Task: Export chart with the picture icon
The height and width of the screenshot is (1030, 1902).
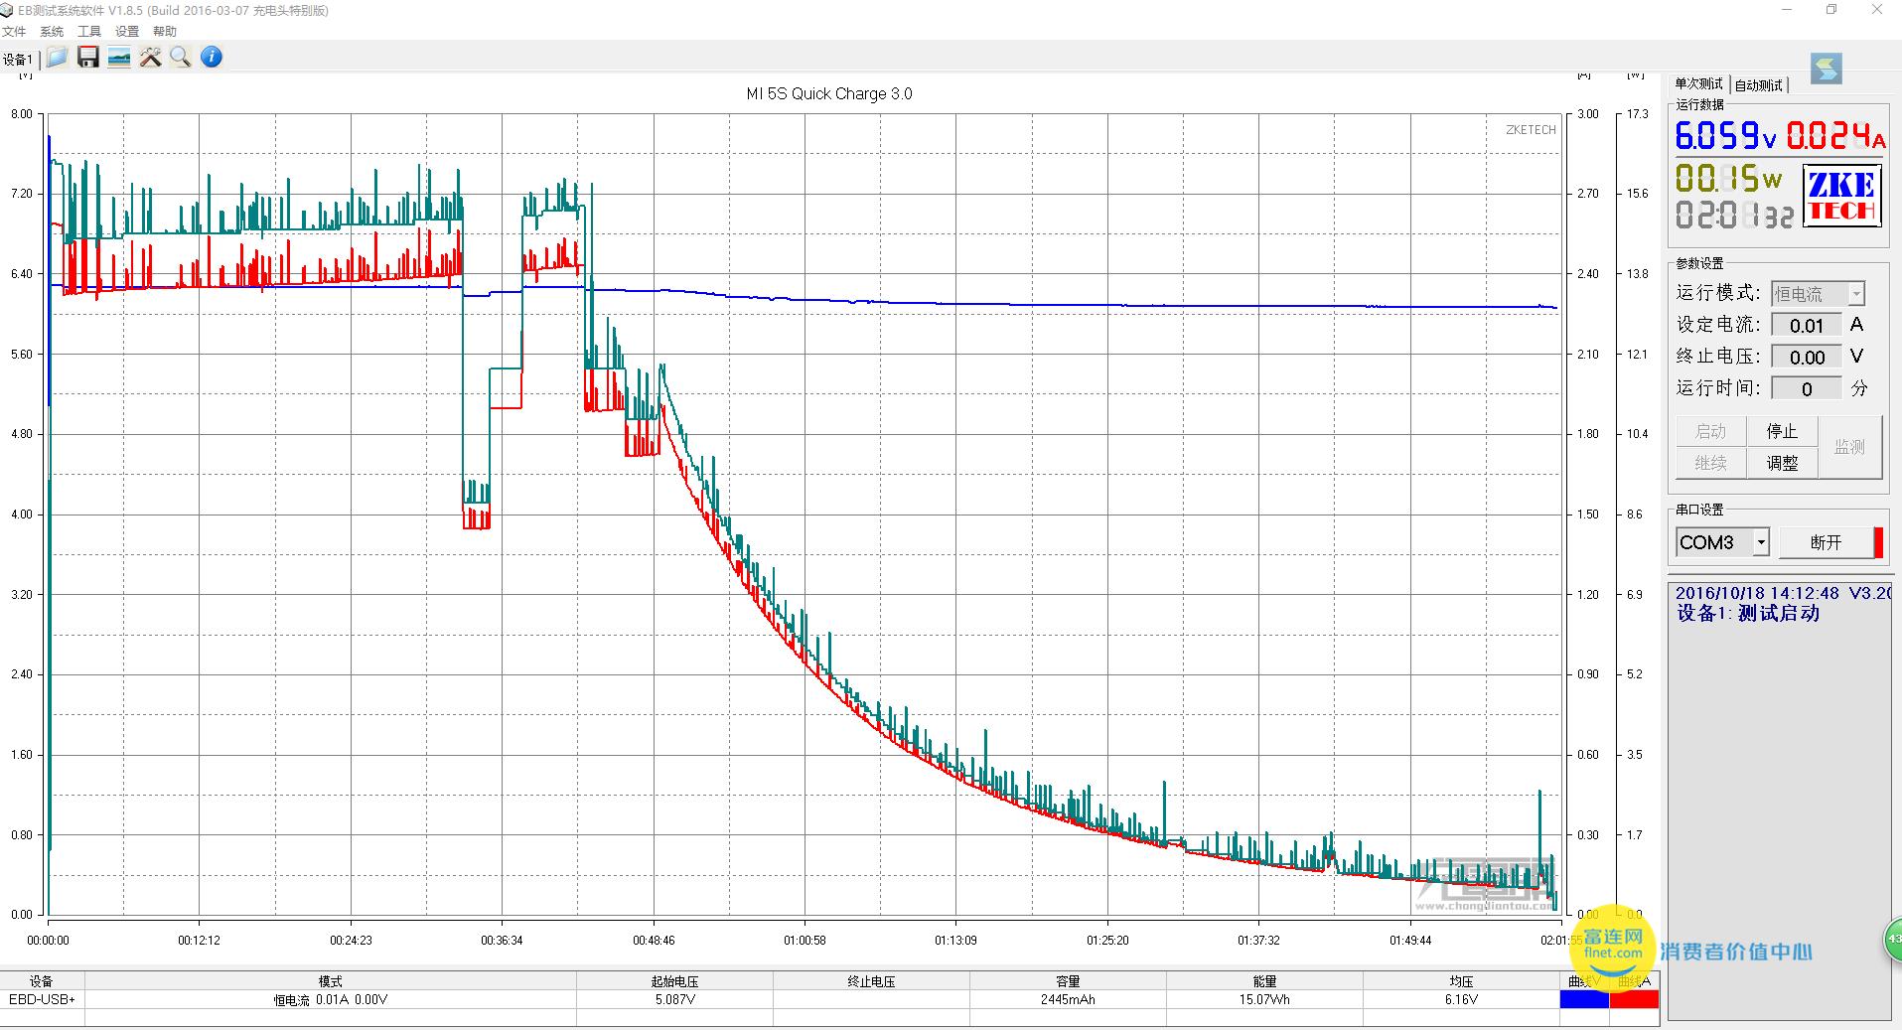Action: [119, 57]
